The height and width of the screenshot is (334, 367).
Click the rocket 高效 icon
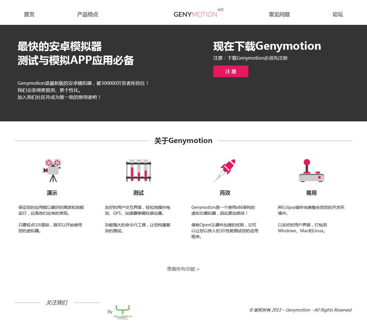pyautogui.click(x=225, y=171)
